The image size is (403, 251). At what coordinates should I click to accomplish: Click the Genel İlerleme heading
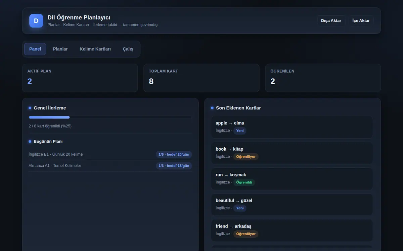tap(50, 108)
